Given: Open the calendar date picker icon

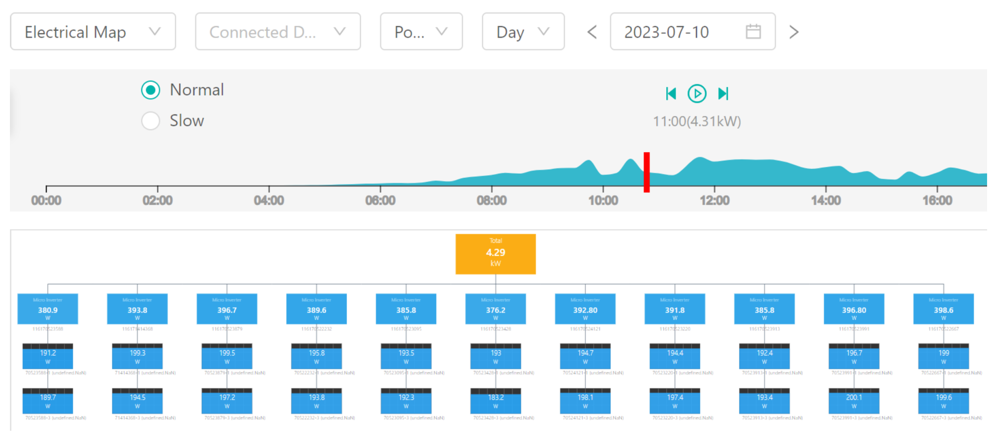Looking at the screenshot, I should coord(753,32).
